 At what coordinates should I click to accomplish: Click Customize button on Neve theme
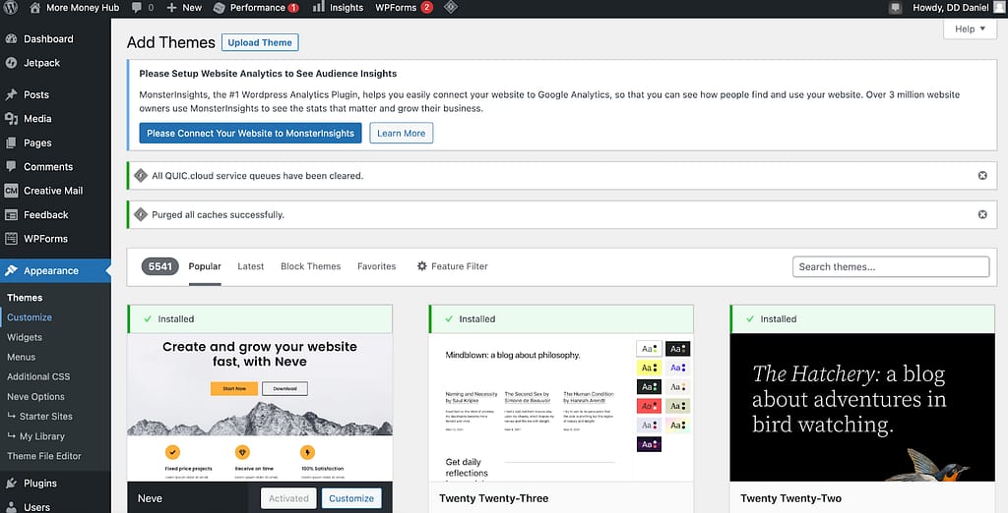click(x=351, y=498)
